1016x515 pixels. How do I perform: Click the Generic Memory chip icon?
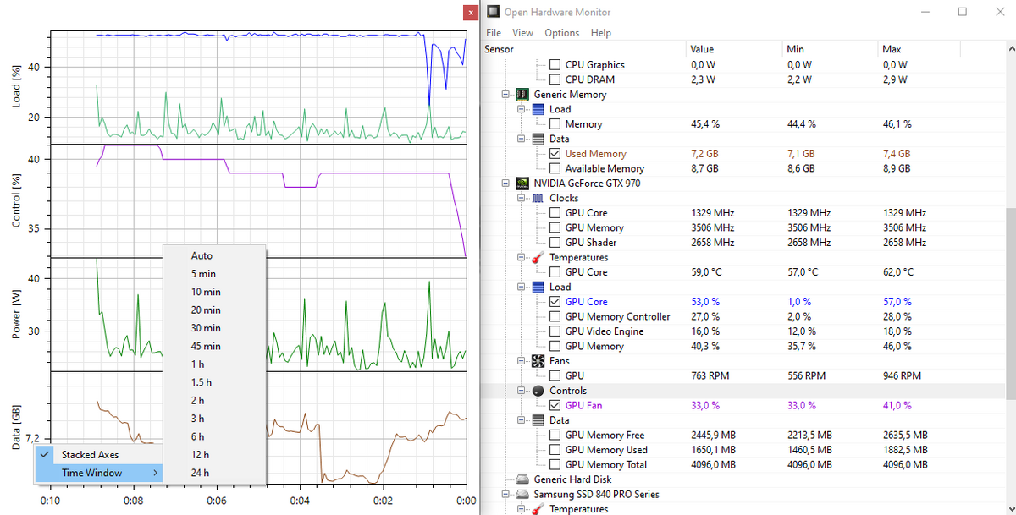(522, 95)
